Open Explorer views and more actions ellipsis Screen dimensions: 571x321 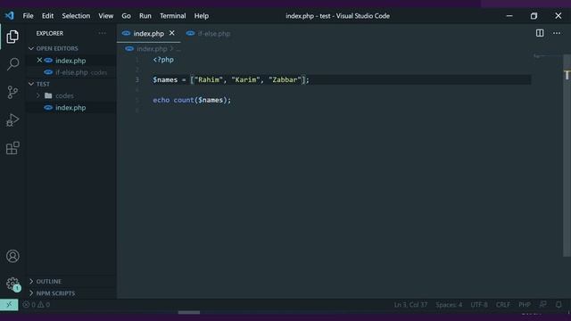point(102,33)
